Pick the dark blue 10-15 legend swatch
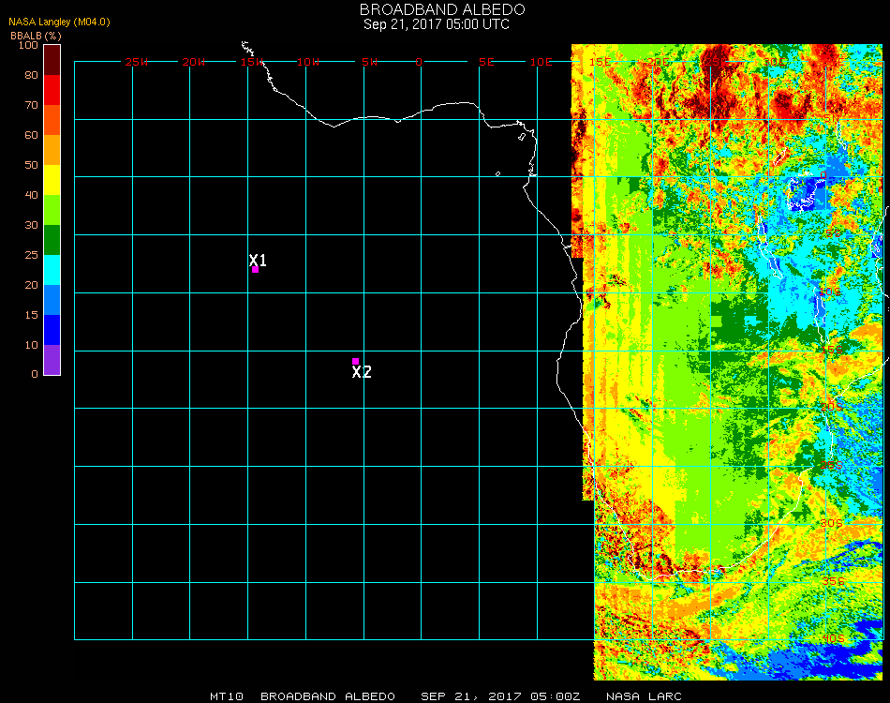 tap(52, 330)
